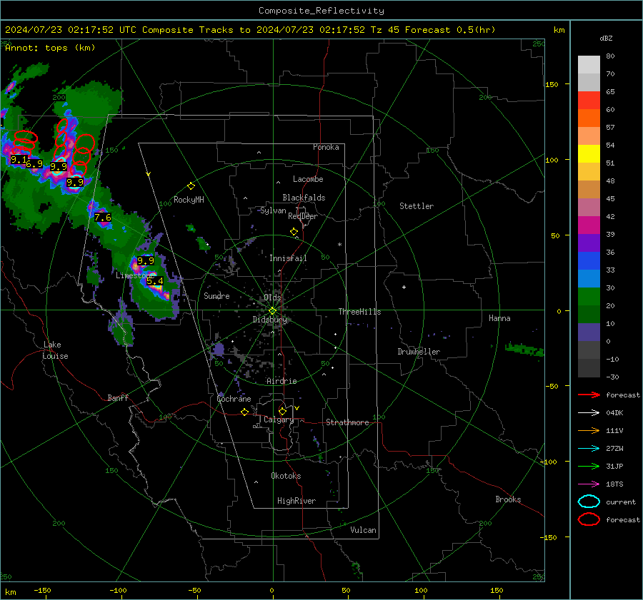Click the white asterisk marker east of Innisfail
This screenshot has height=600, width=643.
click(x=339, y=245)
